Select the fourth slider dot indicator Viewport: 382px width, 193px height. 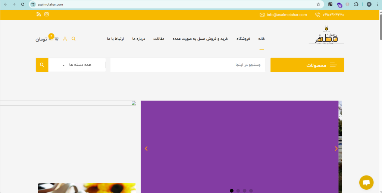[x=251, y=190]
